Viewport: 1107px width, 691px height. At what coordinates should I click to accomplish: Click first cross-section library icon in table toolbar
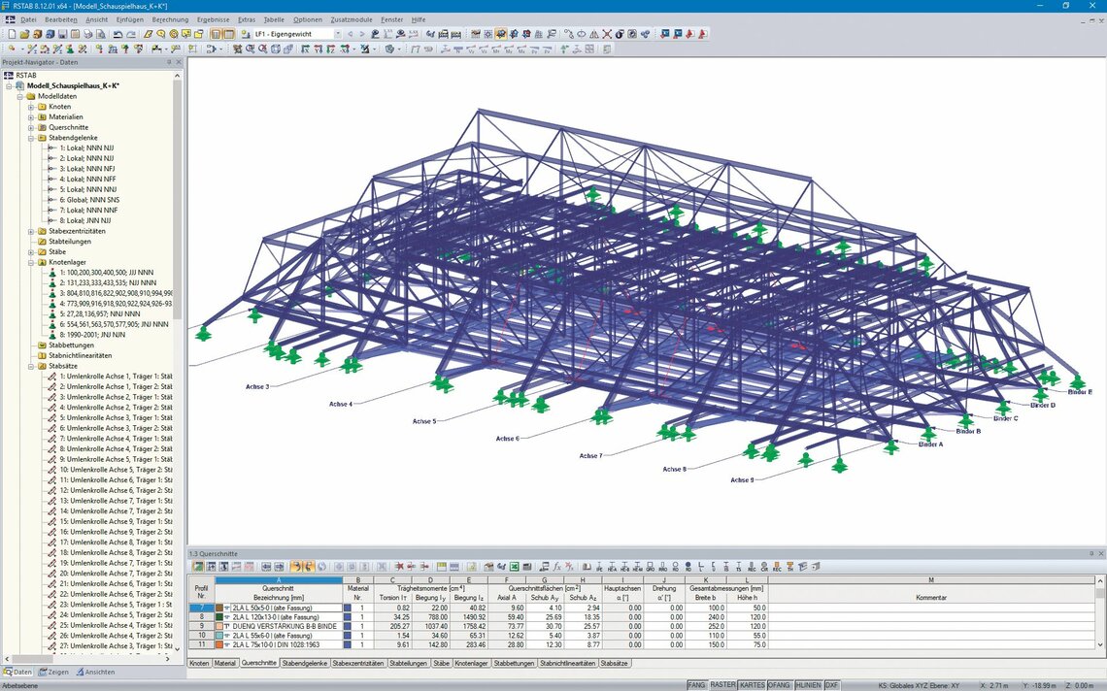[x=586, y=566]
